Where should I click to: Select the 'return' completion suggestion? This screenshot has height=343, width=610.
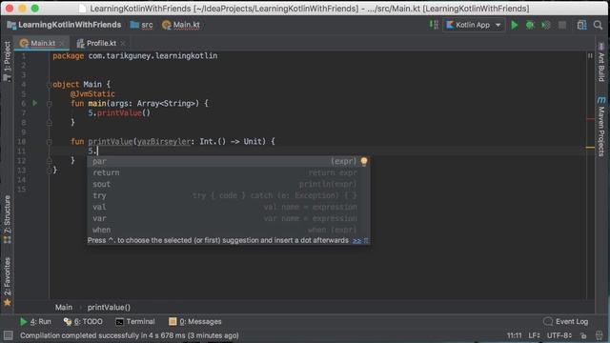(x=229, y=172)
